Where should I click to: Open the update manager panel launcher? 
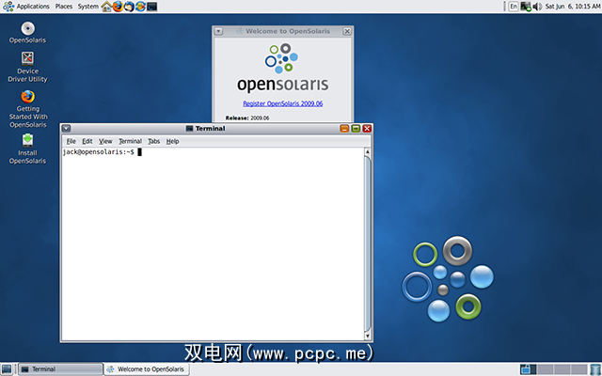pyautogui.click(x=140, y=7)
